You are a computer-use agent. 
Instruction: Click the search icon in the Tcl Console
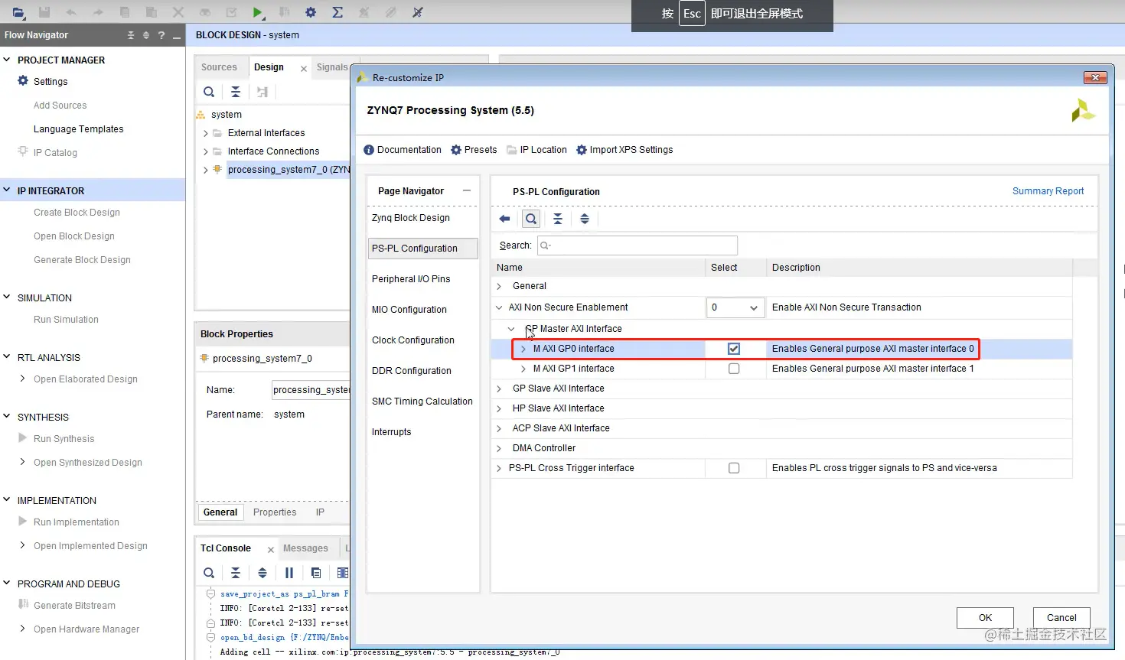coord(209,573)
